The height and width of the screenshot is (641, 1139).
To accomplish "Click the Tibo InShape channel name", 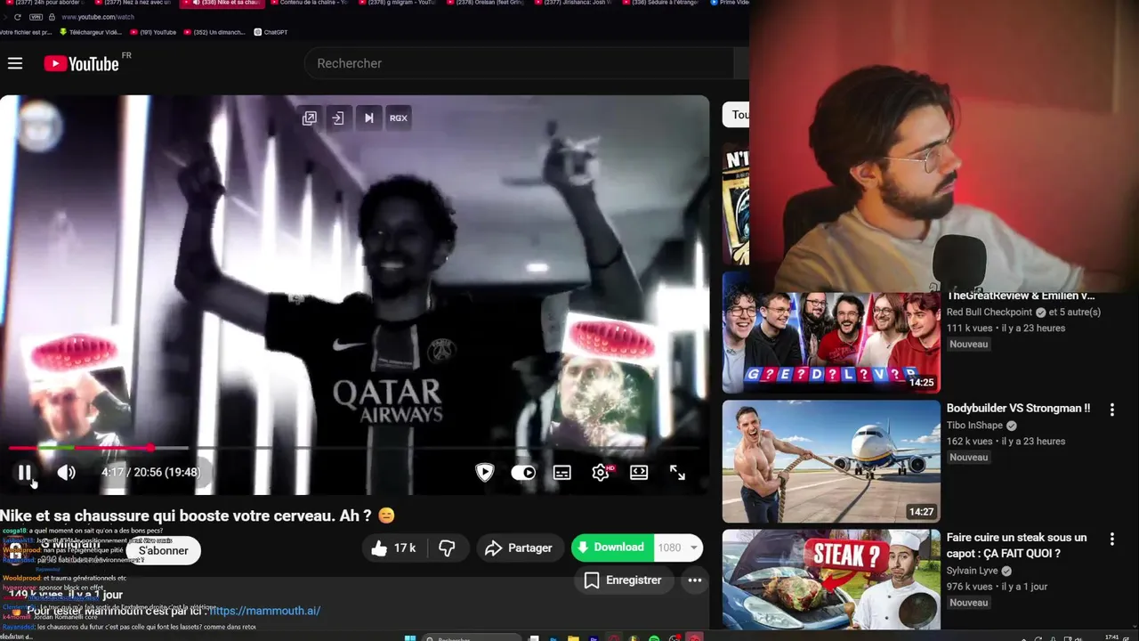I will coord(974,426).
